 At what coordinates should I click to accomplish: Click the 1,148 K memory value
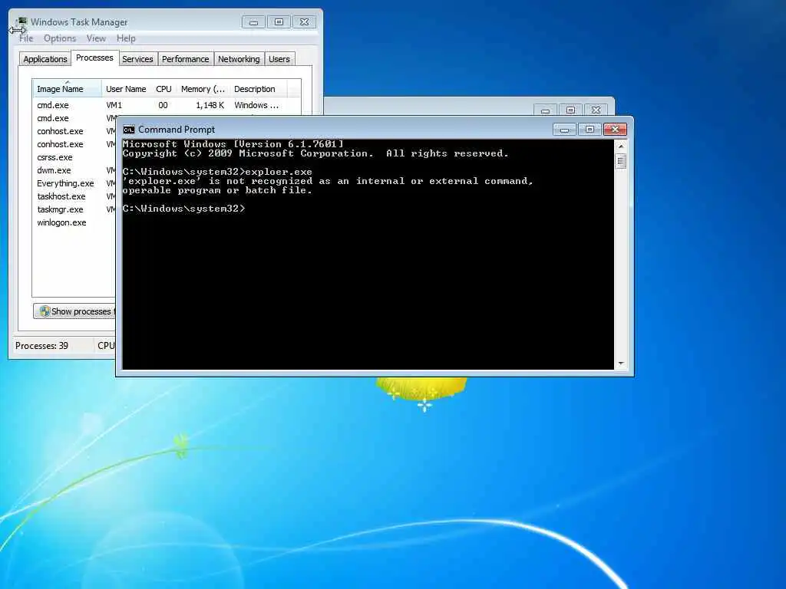pyautogui.click(x=210, y=105)
